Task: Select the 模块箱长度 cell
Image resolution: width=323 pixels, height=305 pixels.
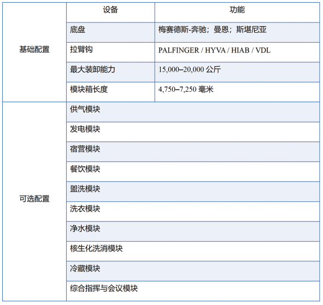Action: [x=110, y=92]
